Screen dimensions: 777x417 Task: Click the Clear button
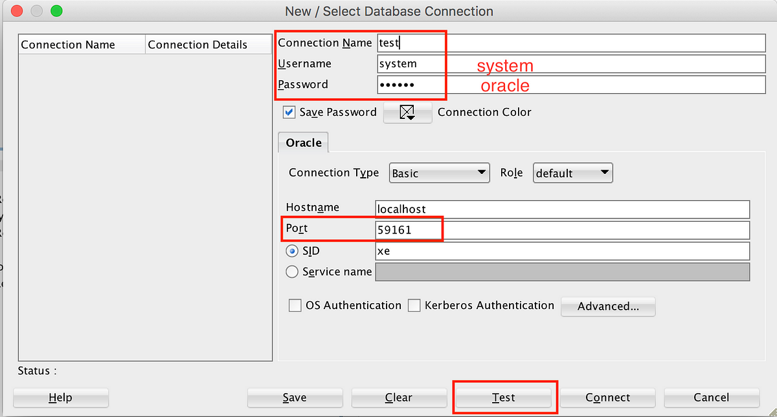point(399,398)
